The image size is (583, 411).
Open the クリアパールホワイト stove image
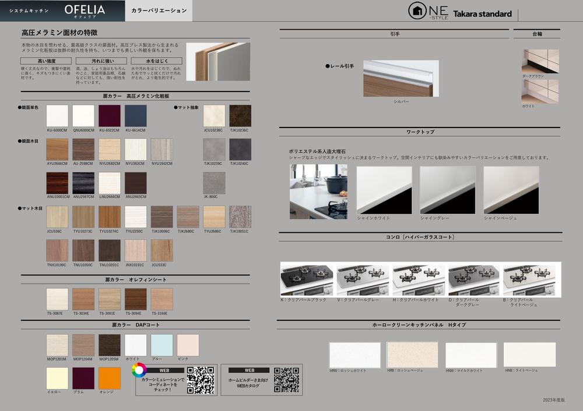click(x=419, y=280)
